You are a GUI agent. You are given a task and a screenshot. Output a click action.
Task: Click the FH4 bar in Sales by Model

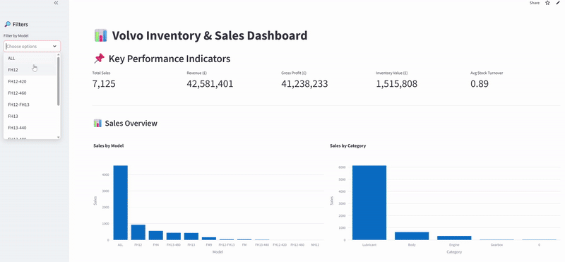[155, 235]
